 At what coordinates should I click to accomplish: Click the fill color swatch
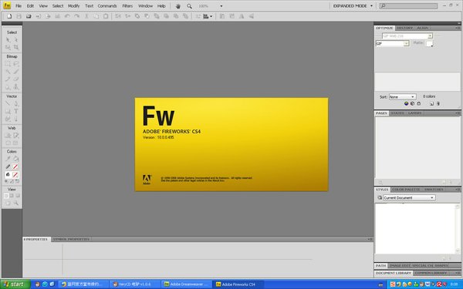(15, 175)
